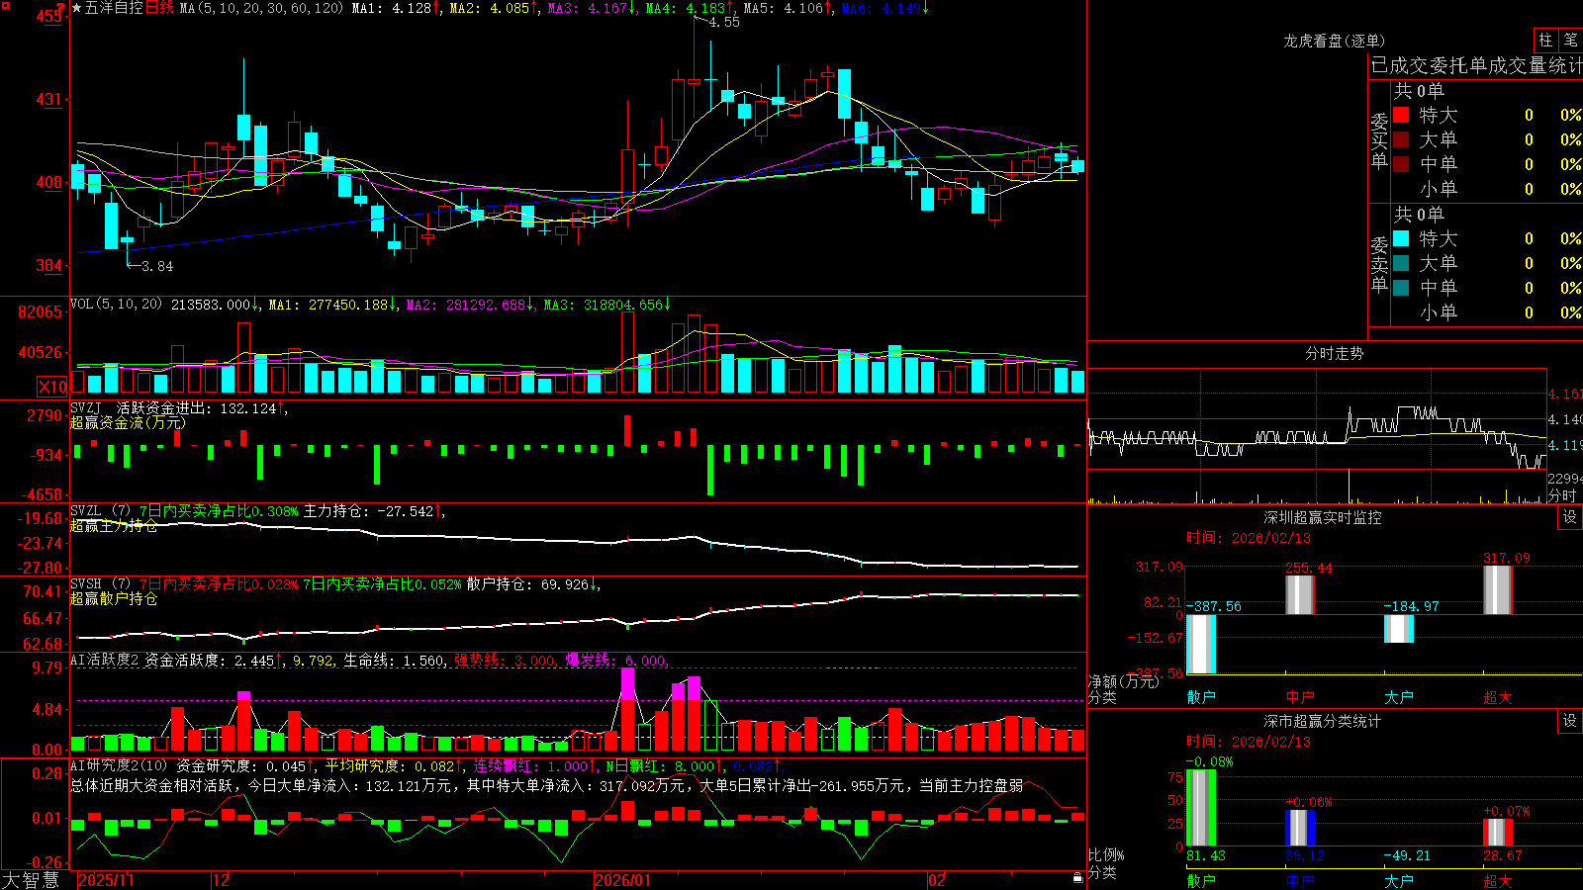Click the red 超大 bar showing 28.67
The height and width of the screenshot is (890, 1583).
tap(1498, 833)
